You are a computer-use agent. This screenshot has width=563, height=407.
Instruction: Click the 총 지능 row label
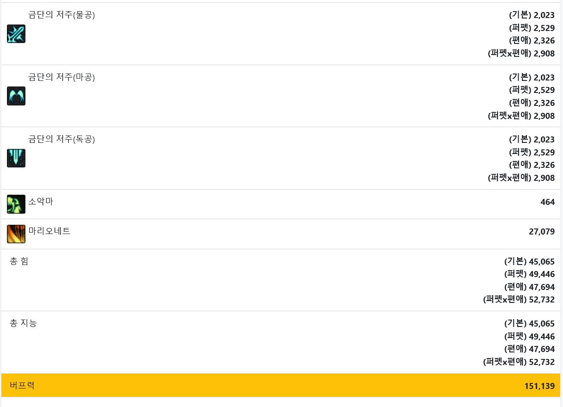23,323
